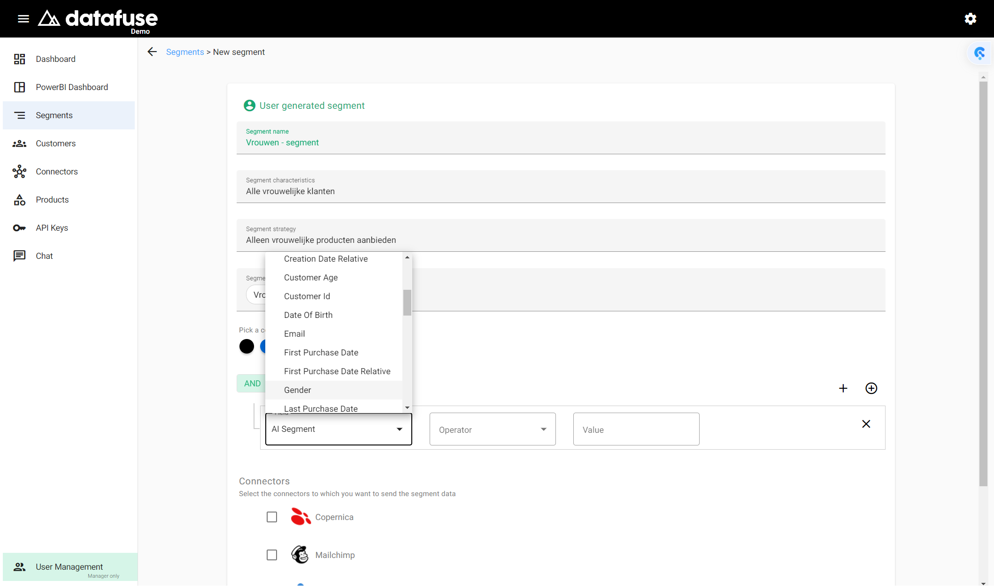Screen dimensions: 994x588
Task: Choose First Purchase Date option
Action: pos(334,353)
